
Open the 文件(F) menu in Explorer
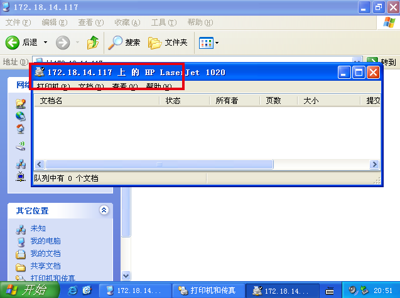pos(18,23)
